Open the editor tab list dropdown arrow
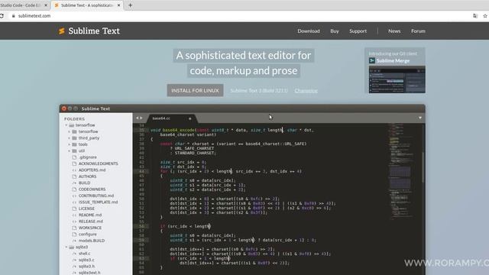This screenshot has width=489, height=275. 420,118
